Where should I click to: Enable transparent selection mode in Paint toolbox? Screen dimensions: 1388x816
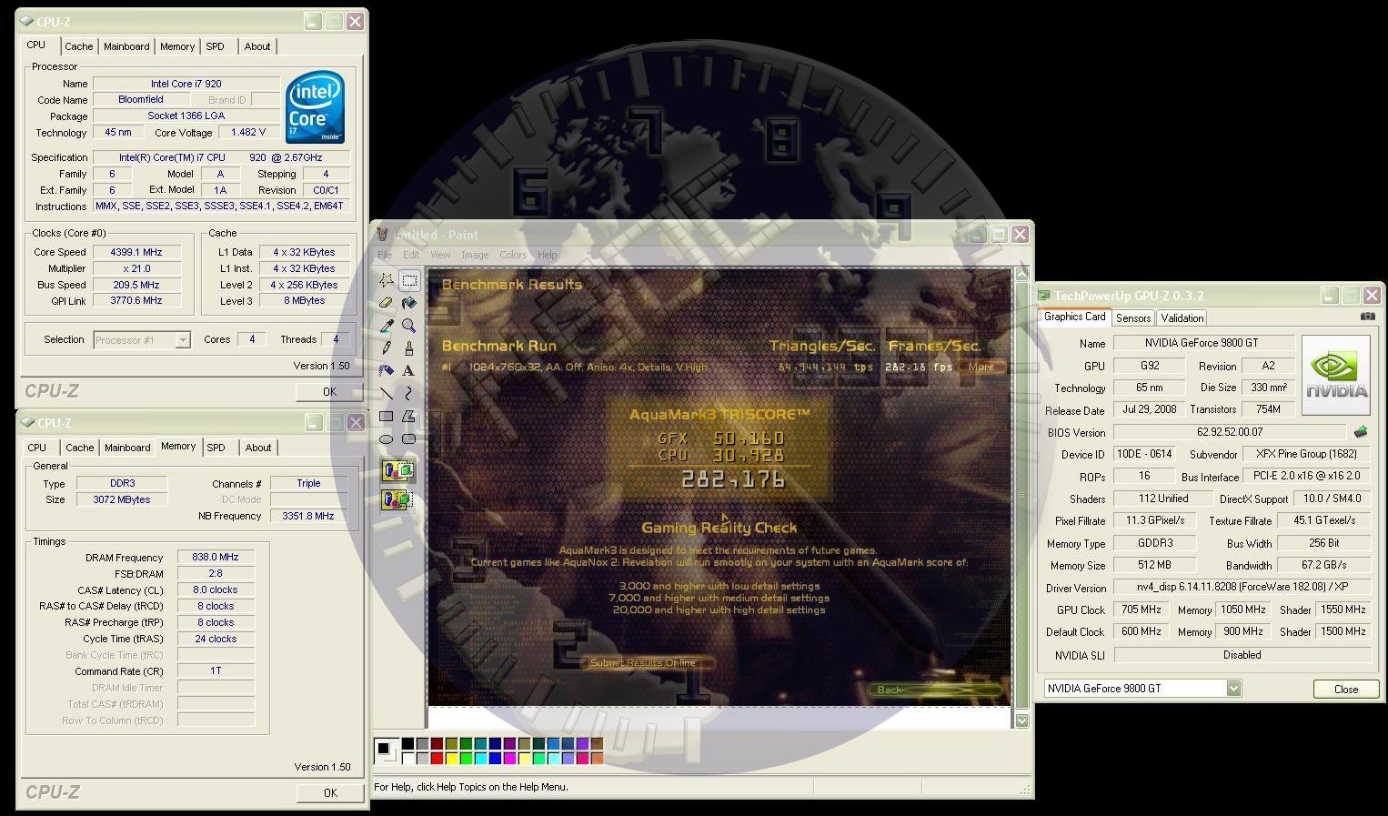coord(398,499)
